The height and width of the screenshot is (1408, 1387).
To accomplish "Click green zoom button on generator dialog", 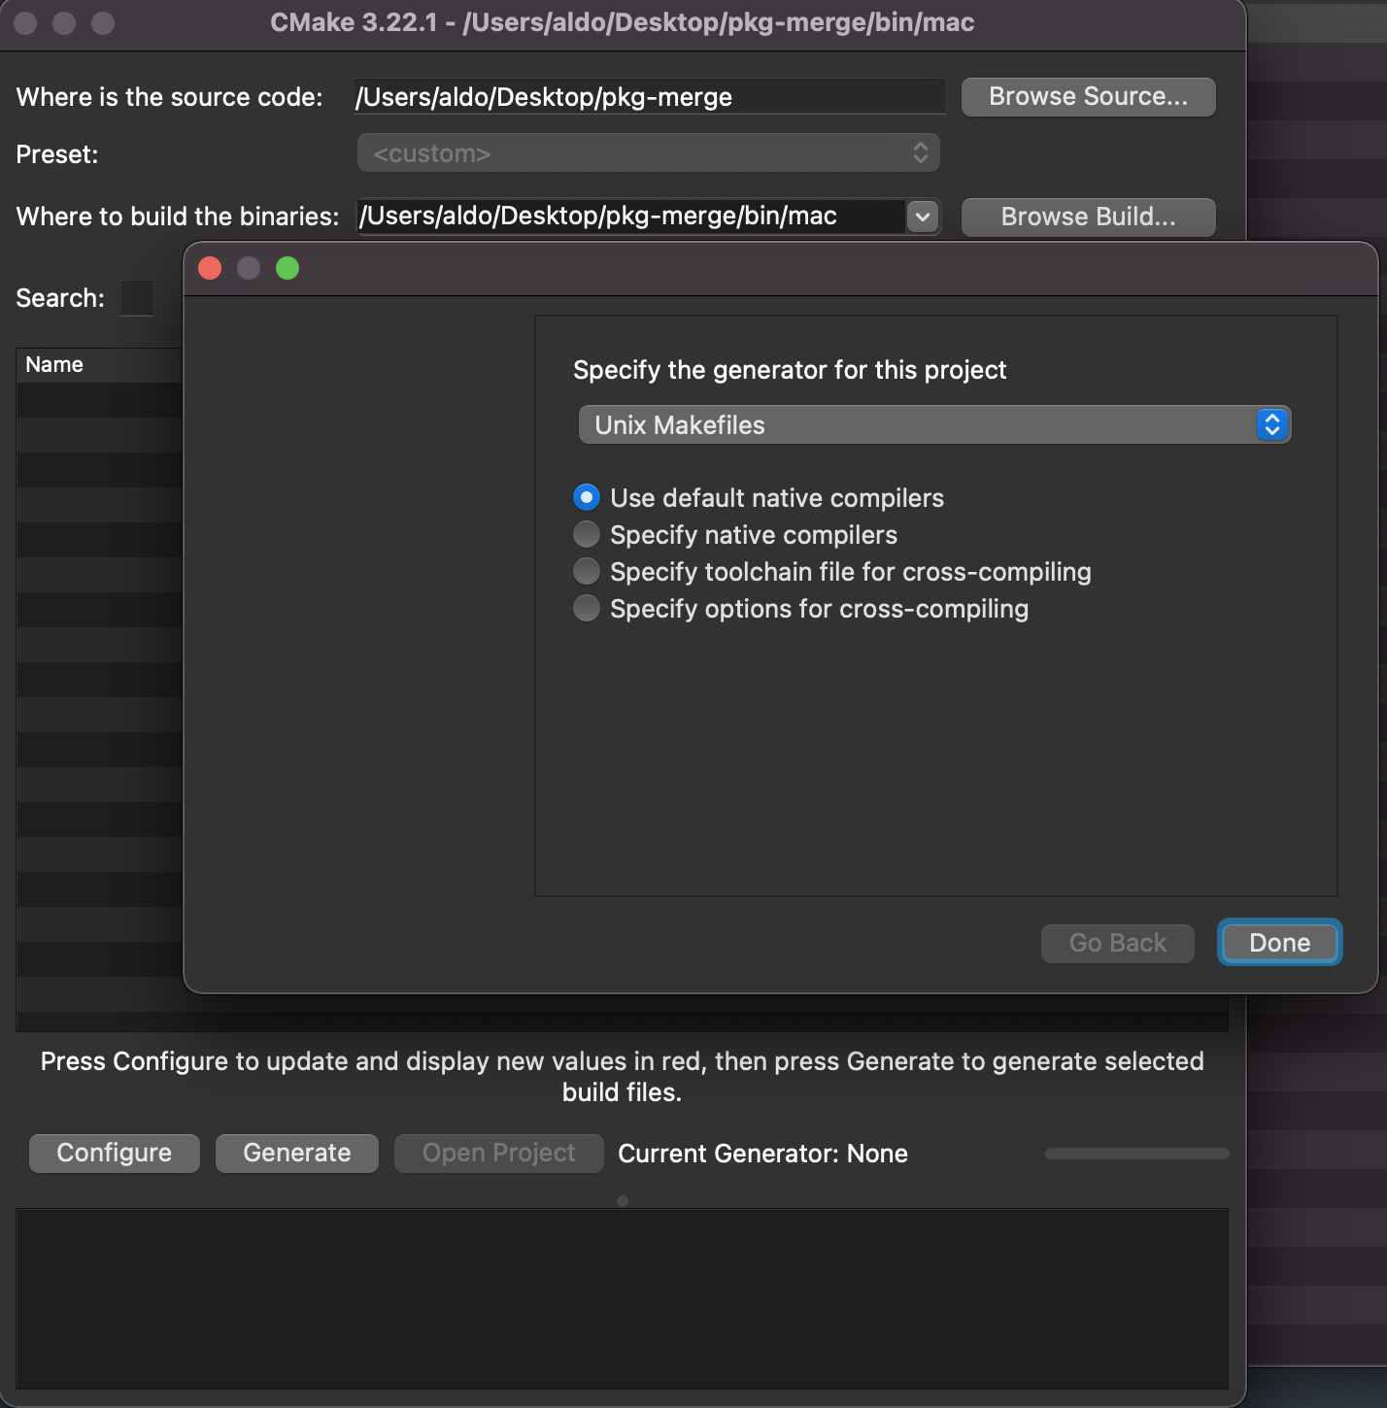I will point(288,268).
